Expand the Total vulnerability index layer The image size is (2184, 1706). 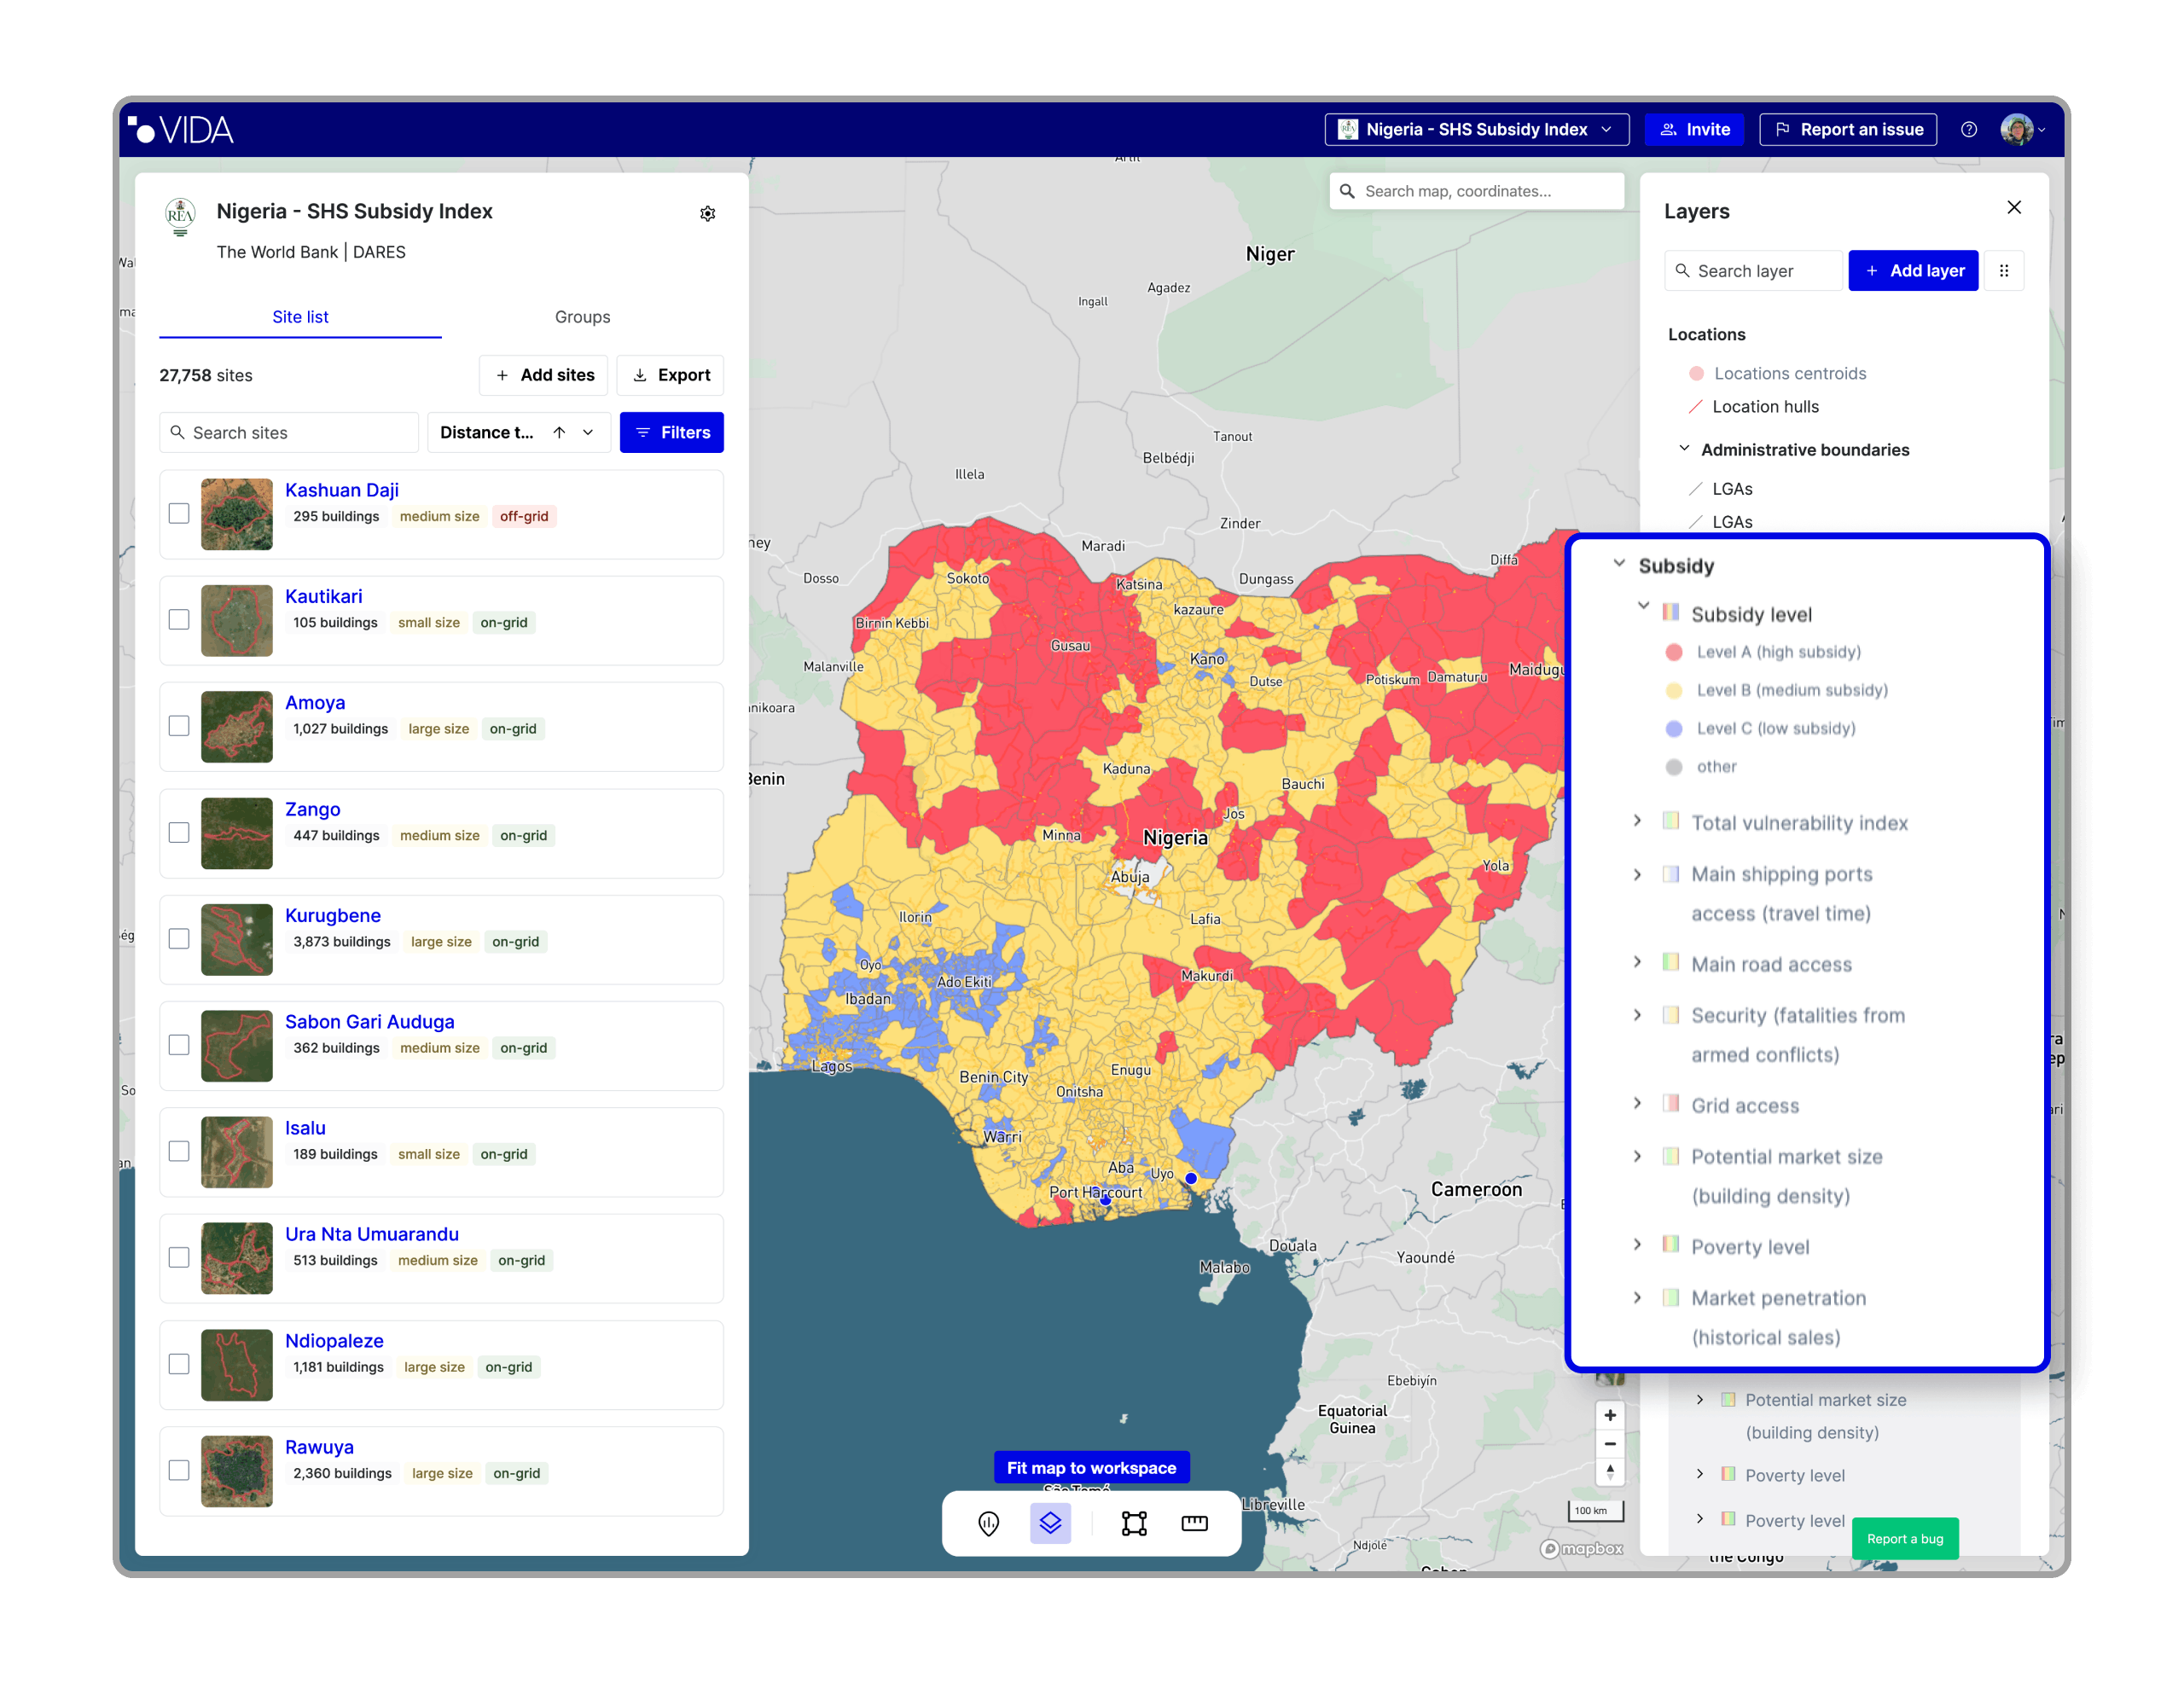1637,821
